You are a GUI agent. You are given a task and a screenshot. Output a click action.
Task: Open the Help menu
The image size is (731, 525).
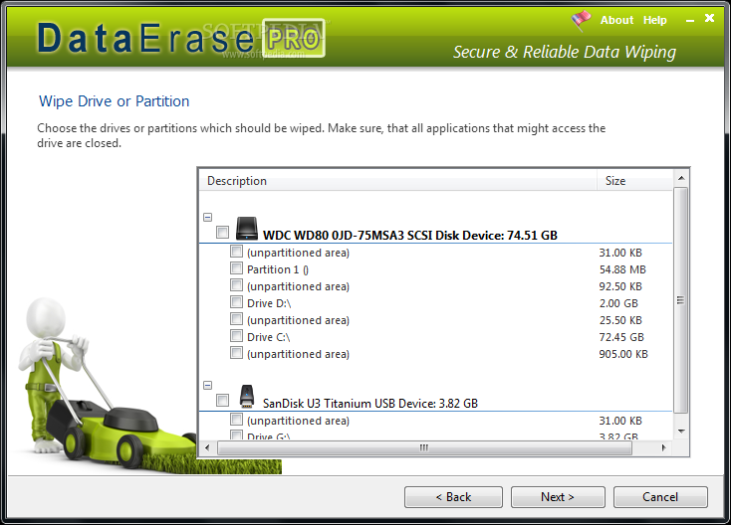[x=655, y=21]
